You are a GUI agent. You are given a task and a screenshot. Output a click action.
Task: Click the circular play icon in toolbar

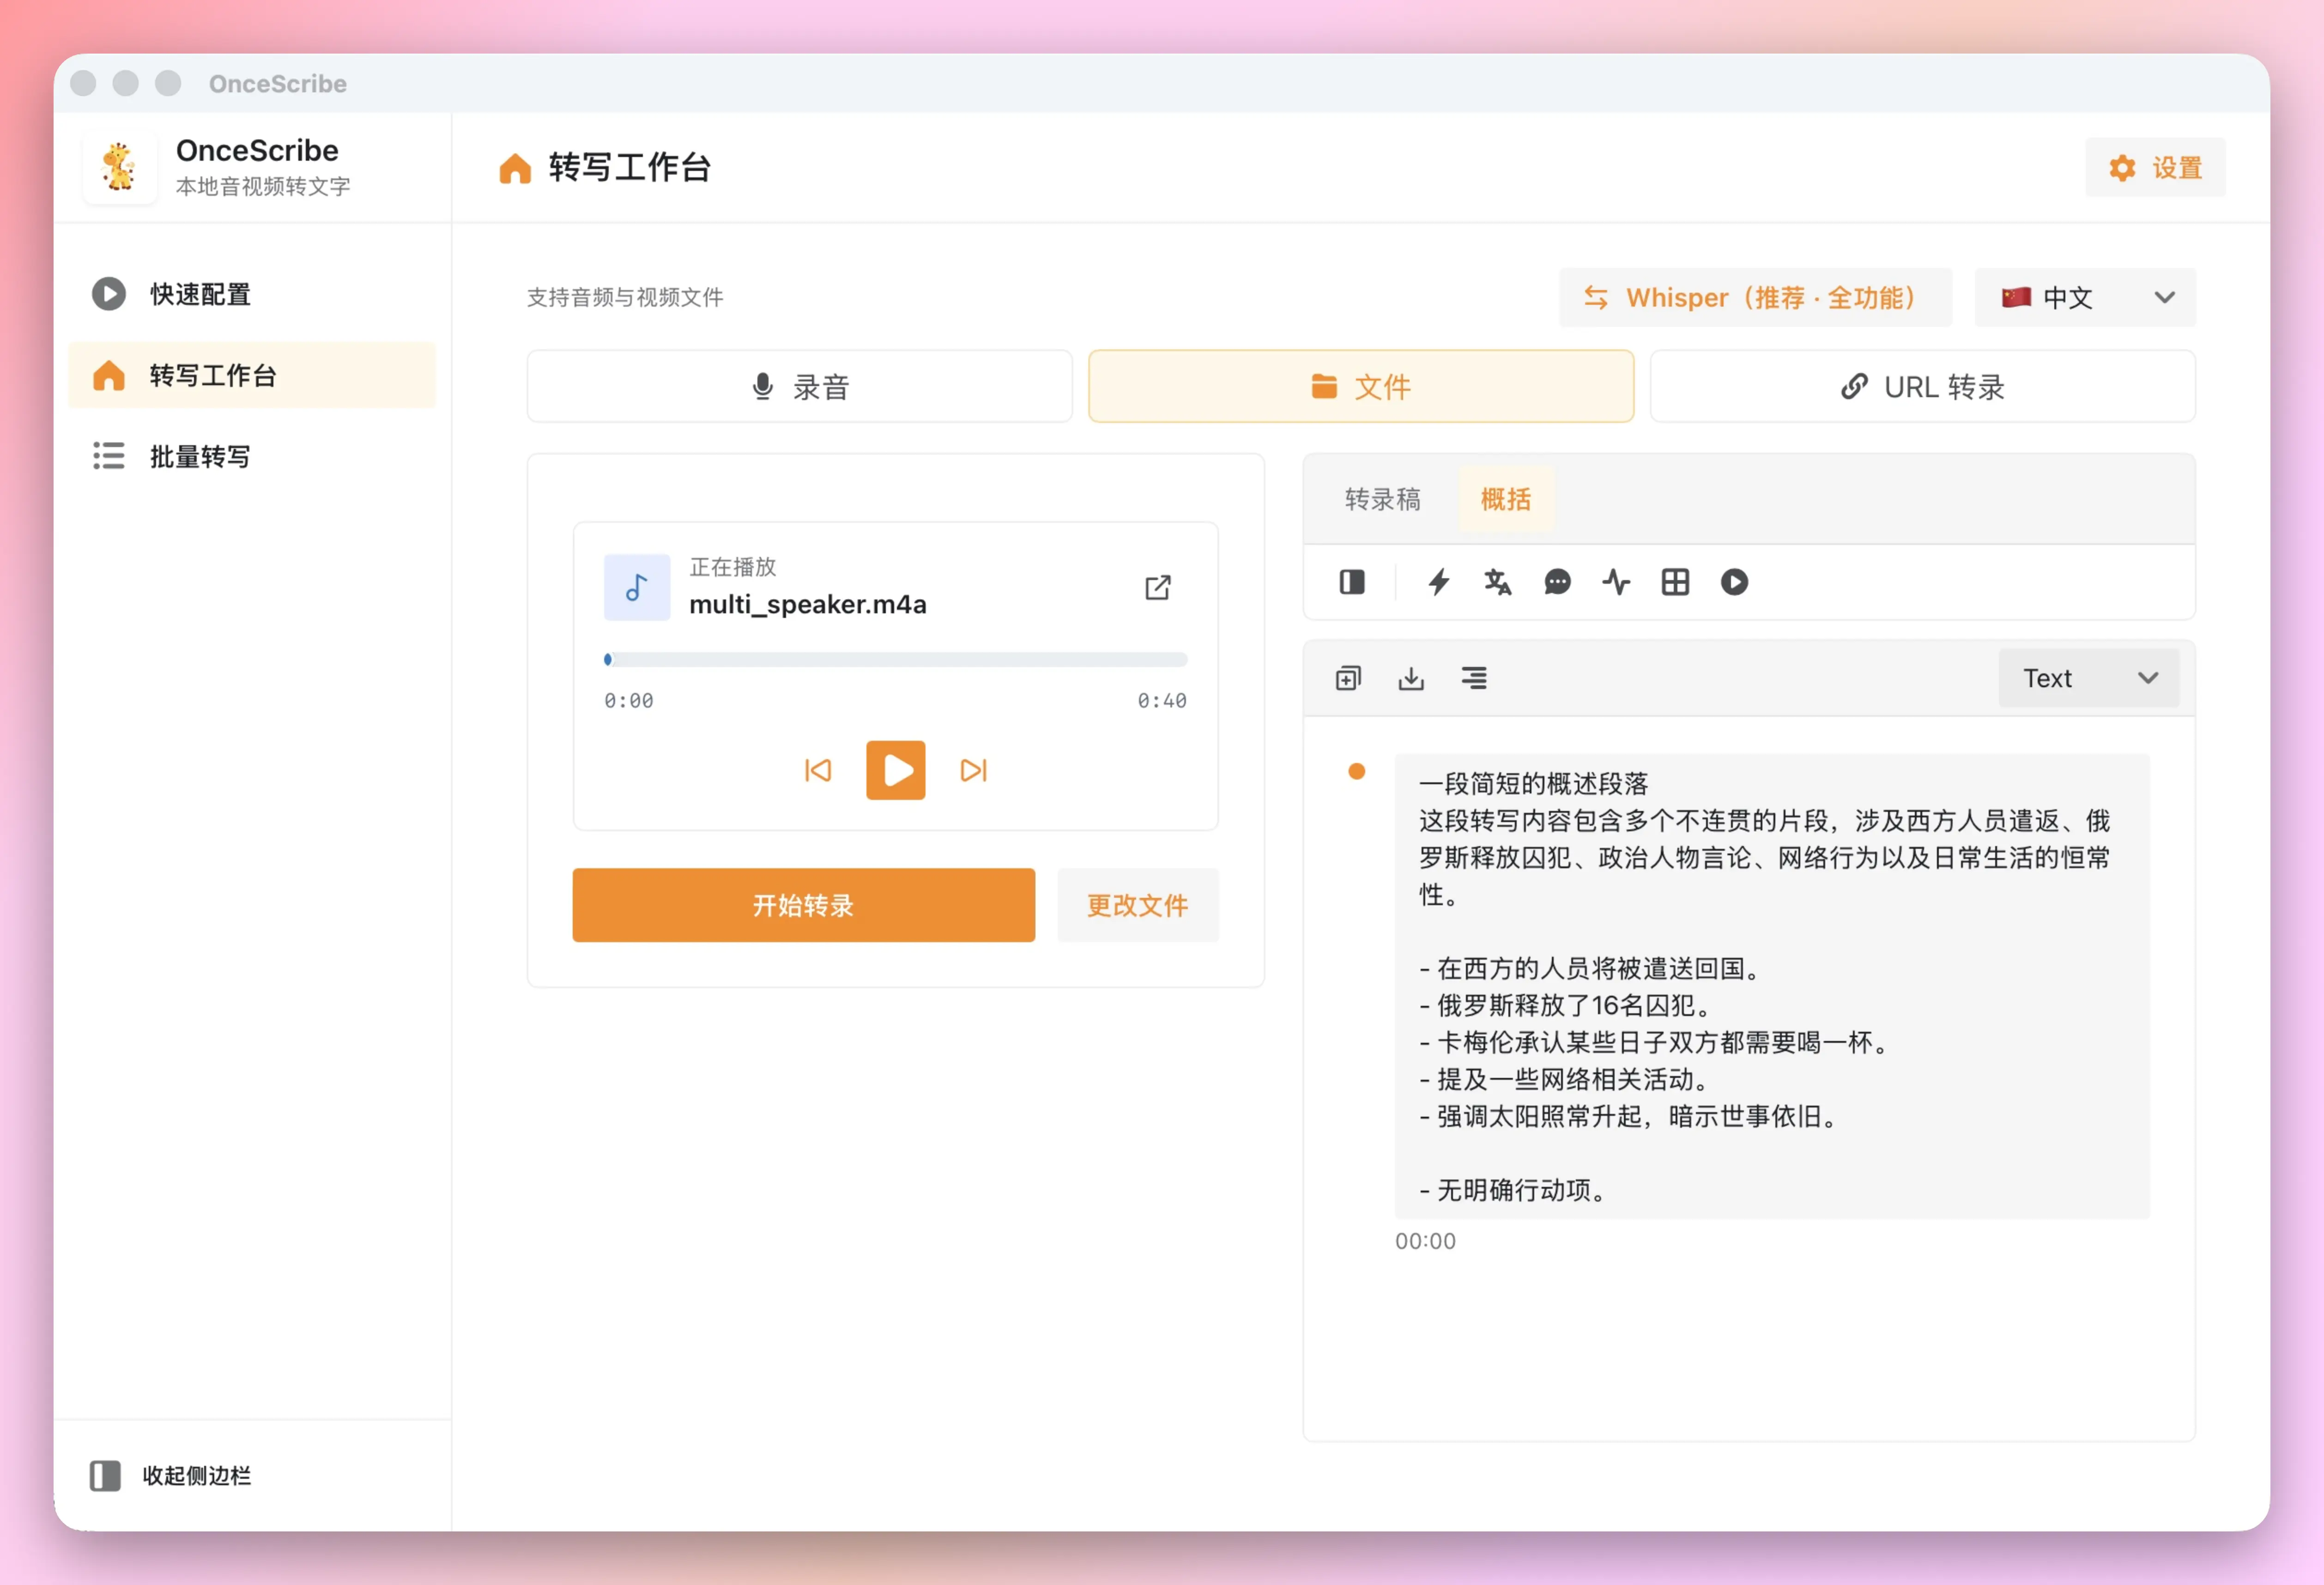1734,582
